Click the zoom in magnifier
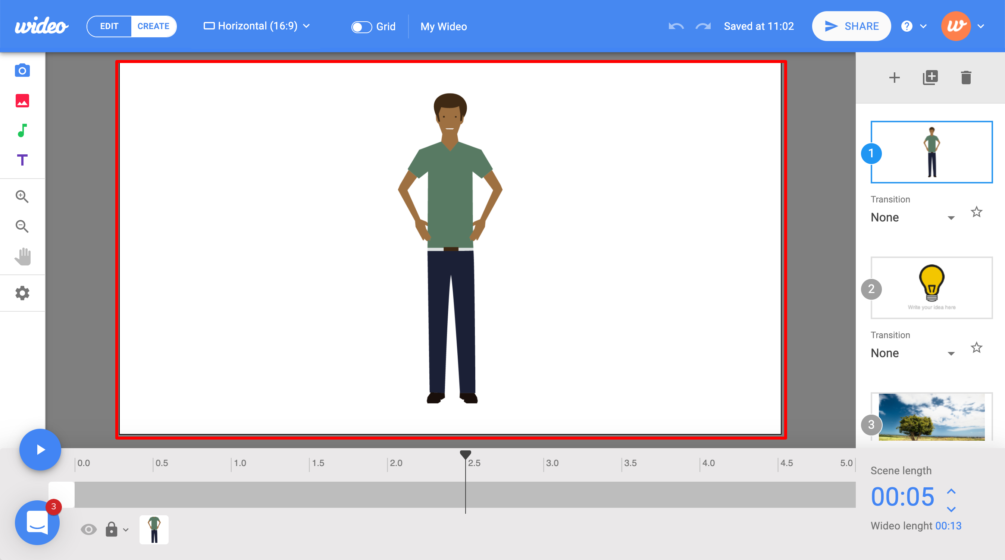The height and width of the screenshot is (560, 1005). tap(22, 196)
